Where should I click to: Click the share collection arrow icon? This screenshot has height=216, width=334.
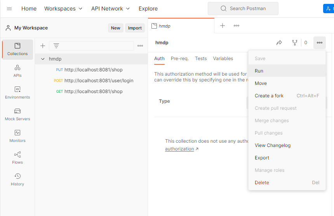279,43
